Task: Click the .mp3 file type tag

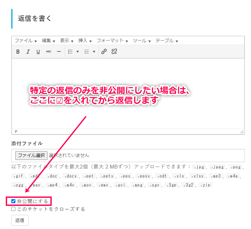Action: click(216, 176)
